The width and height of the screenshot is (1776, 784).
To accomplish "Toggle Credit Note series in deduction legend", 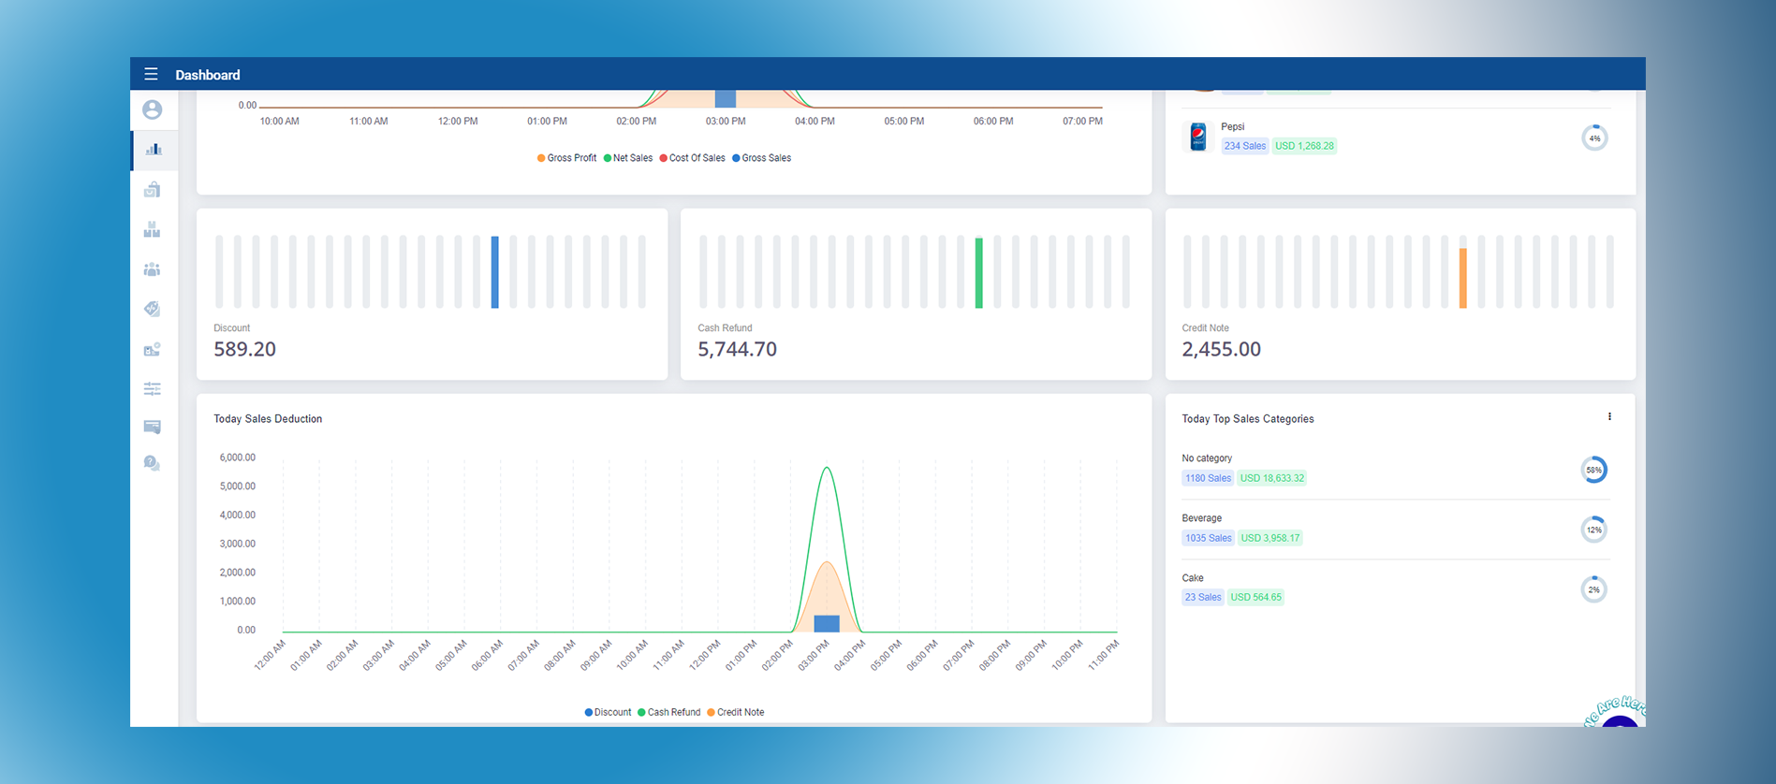I will [x=737, y=712].
